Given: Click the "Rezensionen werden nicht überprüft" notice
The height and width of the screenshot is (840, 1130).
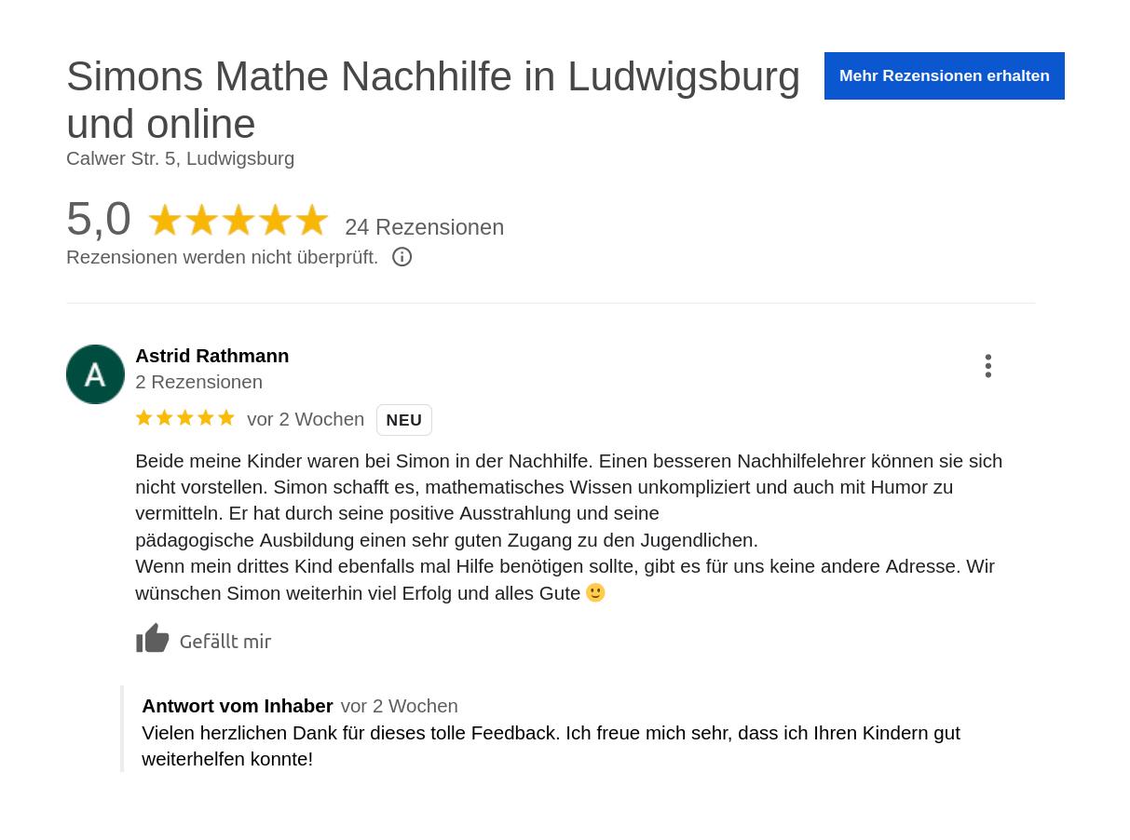Looking at the screenshot, I should [x=222, y=257].
